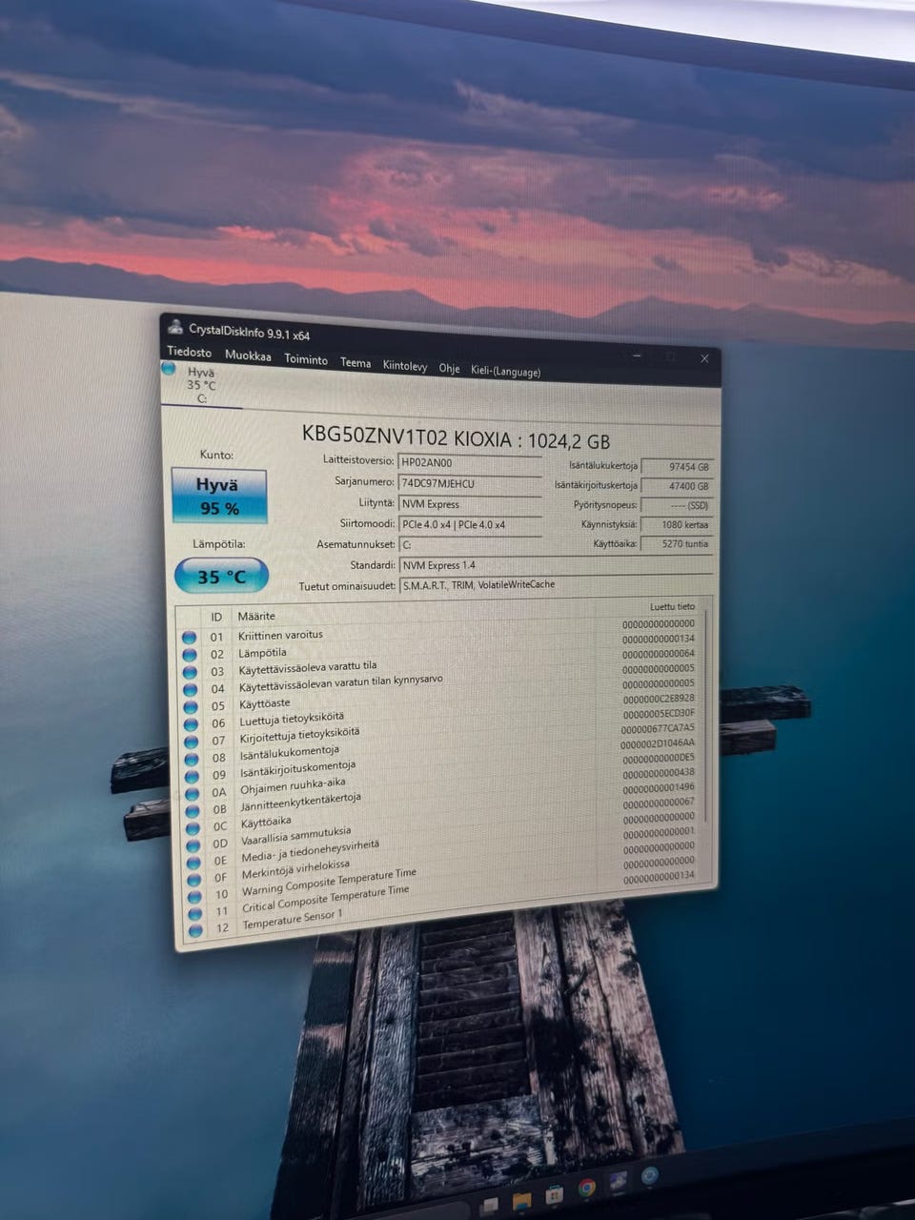
Task: Click the 35 °C temperature button
Action: point(221,576)
